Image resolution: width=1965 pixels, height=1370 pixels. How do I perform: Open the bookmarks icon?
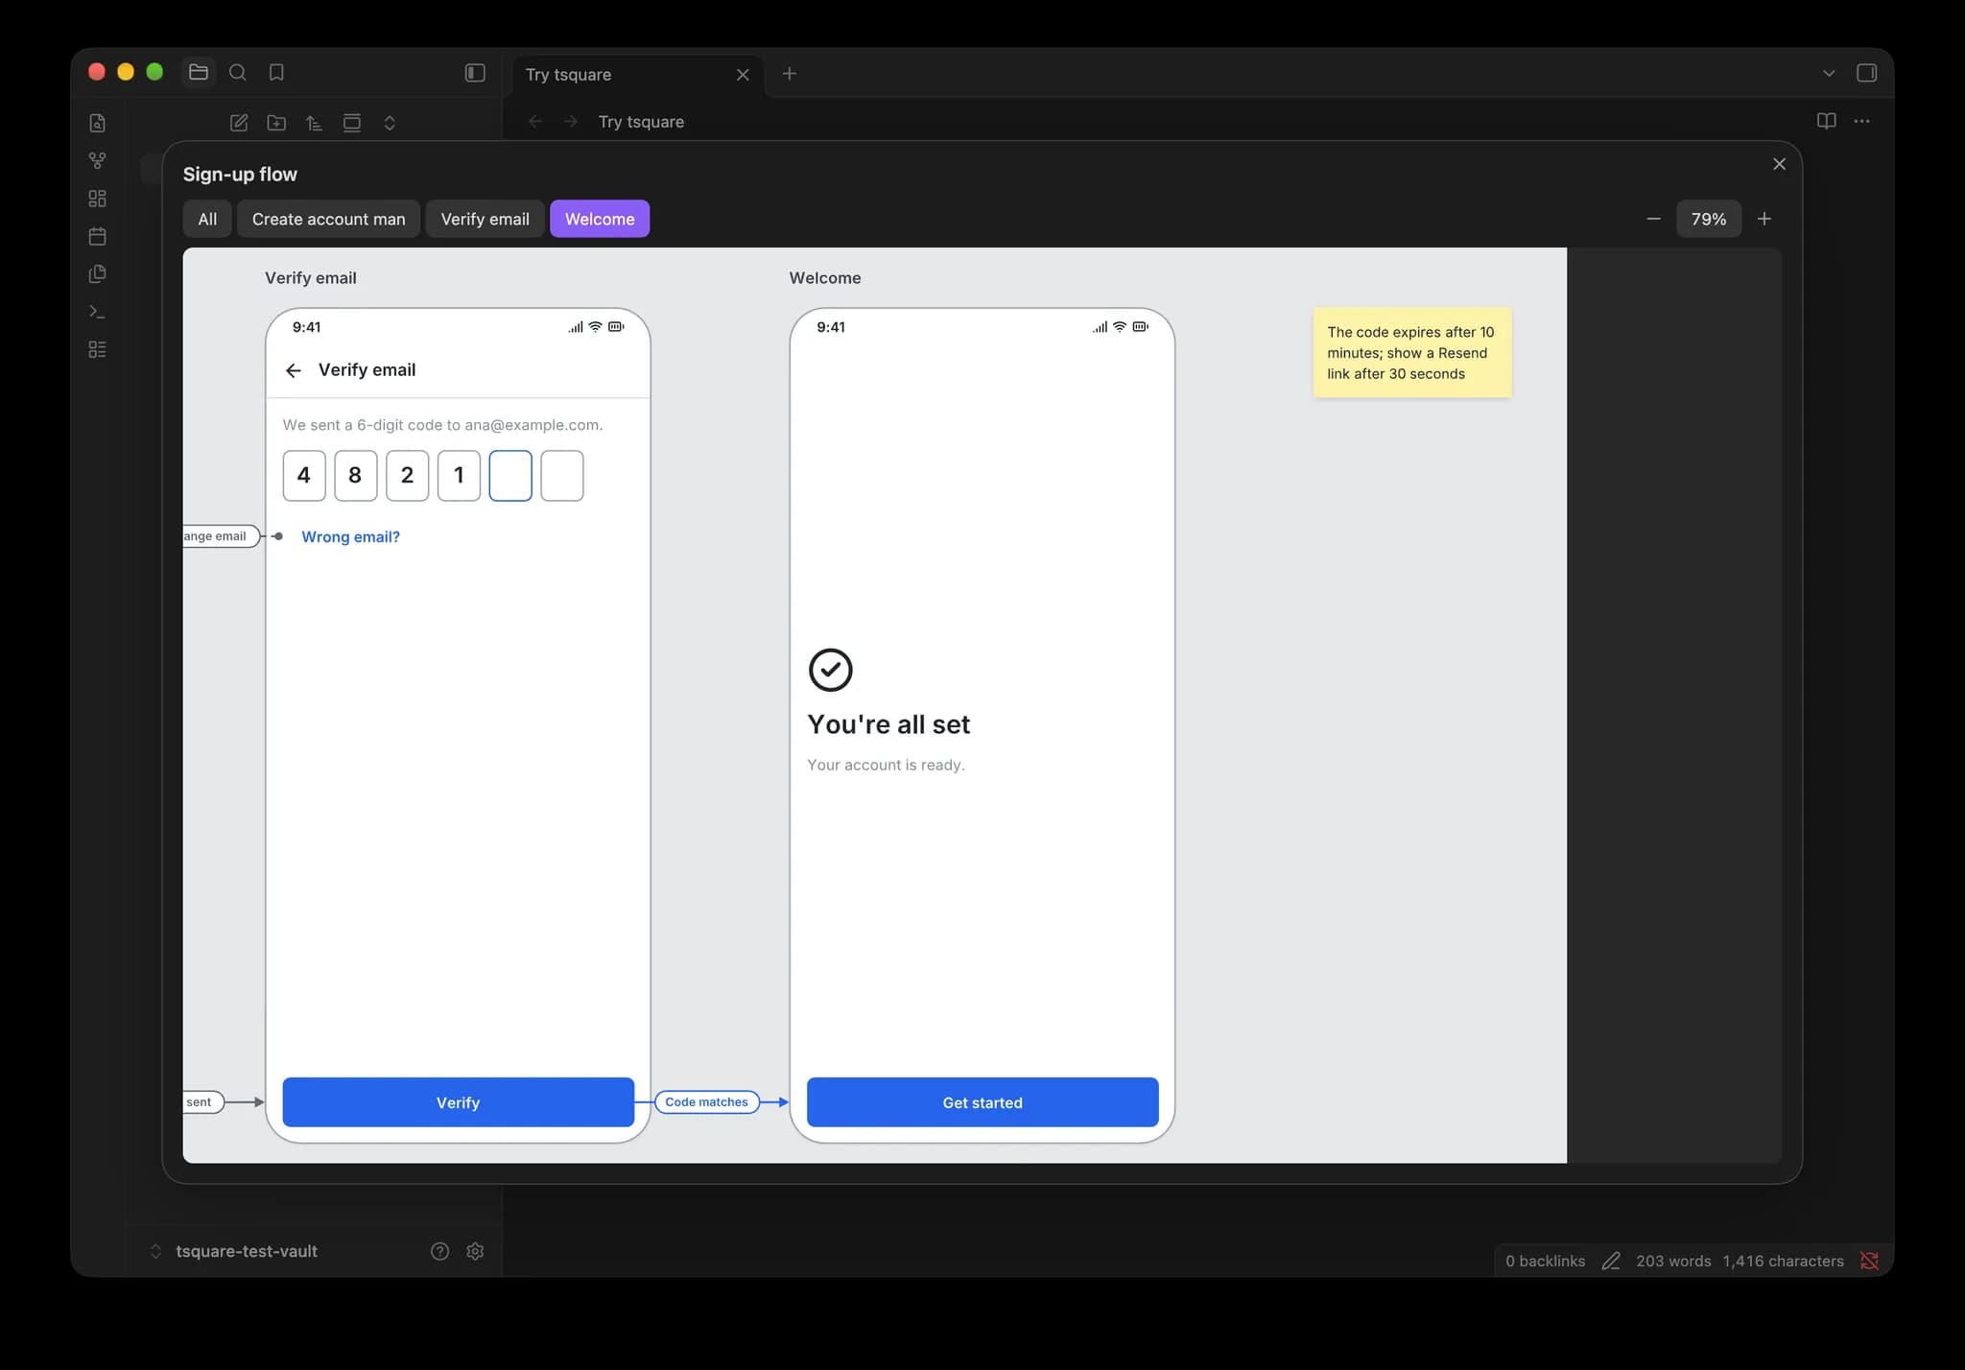click(276, 73)
